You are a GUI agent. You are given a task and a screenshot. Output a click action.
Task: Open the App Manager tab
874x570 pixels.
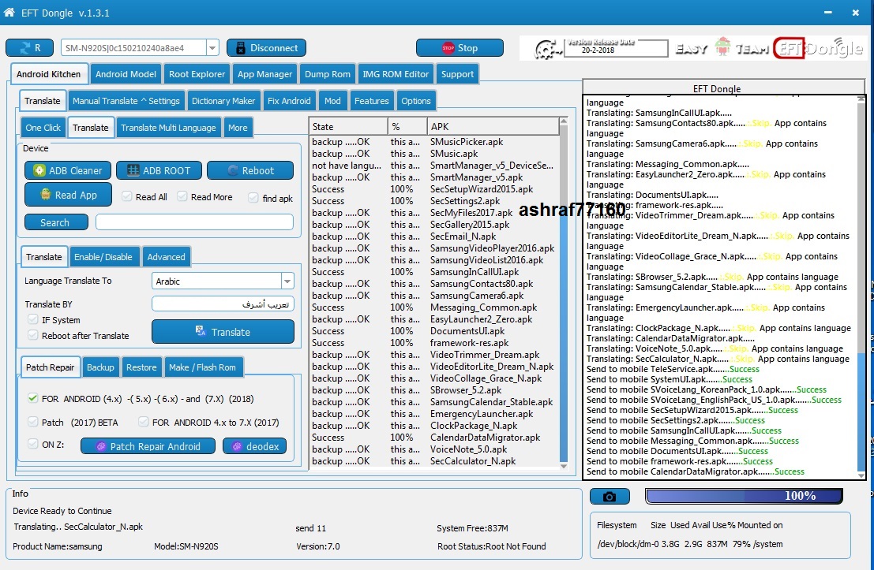point(264,74)
